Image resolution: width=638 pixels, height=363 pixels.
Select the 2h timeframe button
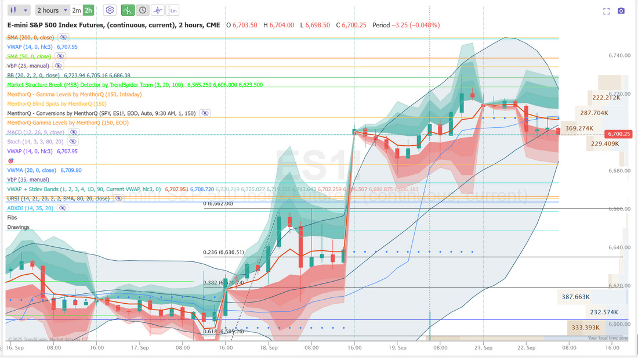coord(88,10)
